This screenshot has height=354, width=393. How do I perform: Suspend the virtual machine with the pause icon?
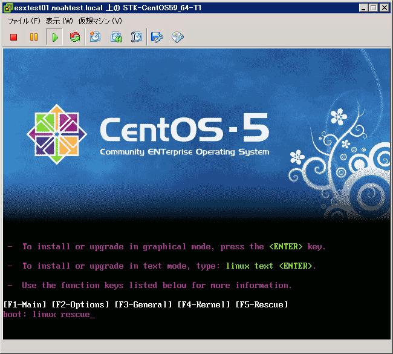click(34, 37)
